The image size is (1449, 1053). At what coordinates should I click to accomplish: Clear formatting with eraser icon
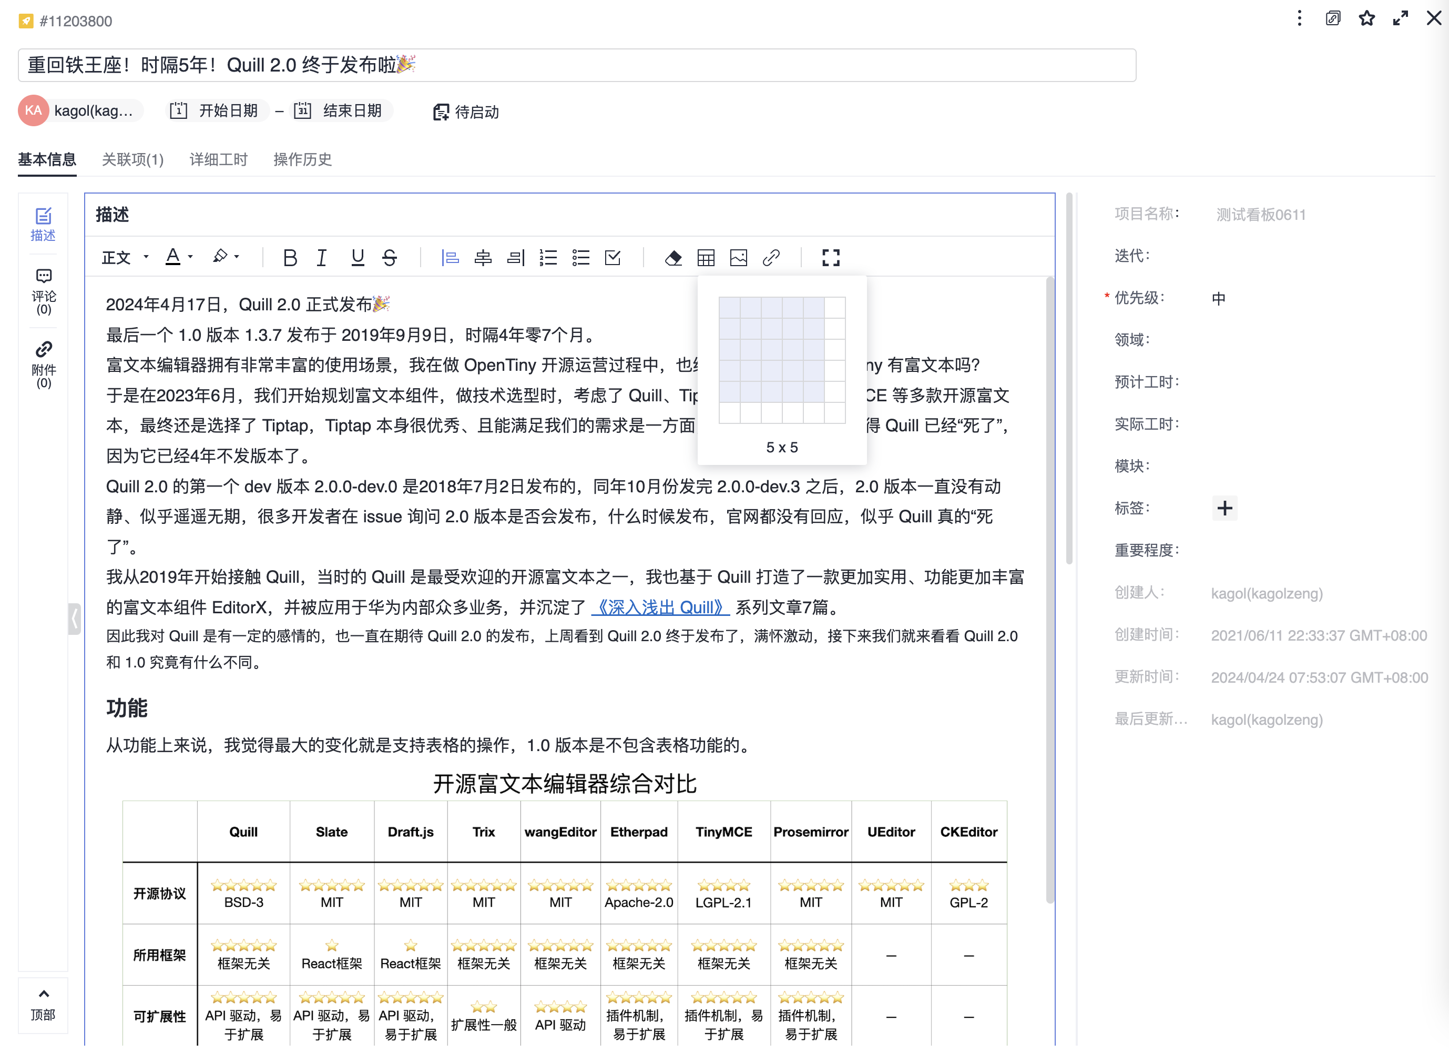click(673, 258)
